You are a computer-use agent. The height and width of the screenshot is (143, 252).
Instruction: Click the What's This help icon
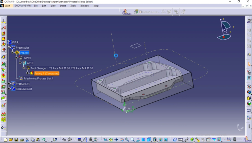[x=55, y=140]
